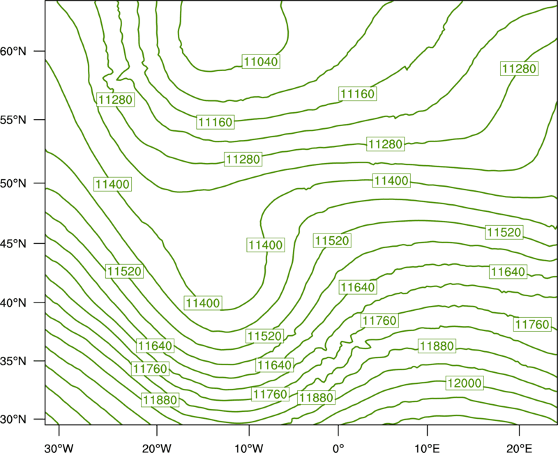Select the 12000 contour label
The height and width of the screenshot is (453, 558).
click(x=465, y=383)
